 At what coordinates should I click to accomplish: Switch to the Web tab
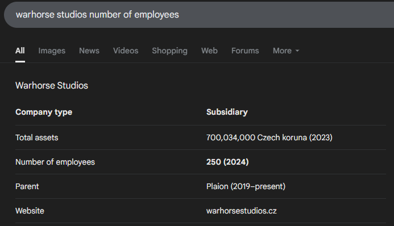coord(209,51)
